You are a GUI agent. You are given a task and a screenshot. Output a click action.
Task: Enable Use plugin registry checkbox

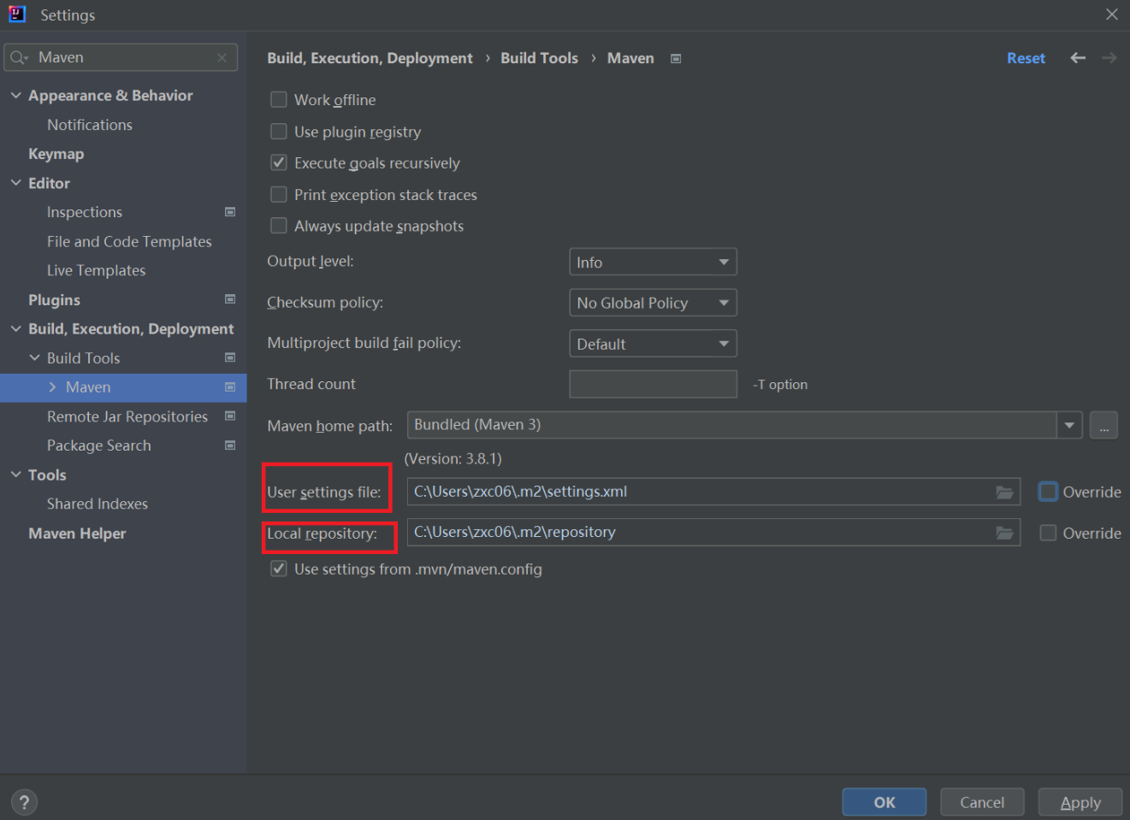click(279, 131)
